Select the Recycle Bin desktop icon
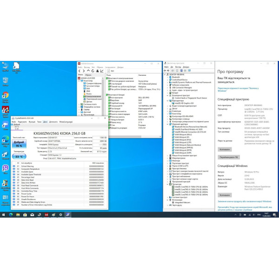 (x=5, y=81)
